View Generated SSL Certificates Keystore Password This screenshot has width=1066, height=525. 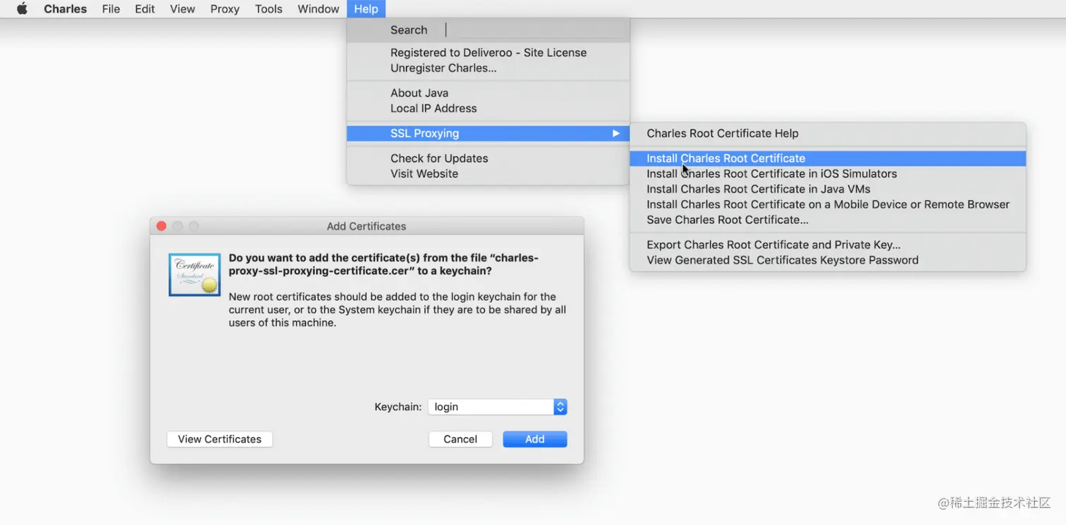click(x=828, y=261)
